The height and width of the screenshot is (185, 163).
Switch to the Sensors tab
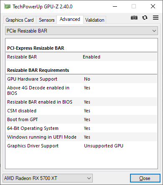pos(46,20)
